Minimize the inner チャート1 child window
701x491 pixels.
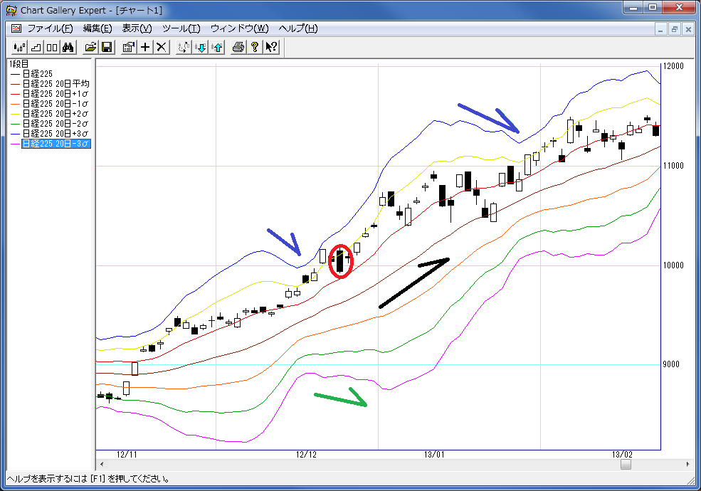[660, 29]
